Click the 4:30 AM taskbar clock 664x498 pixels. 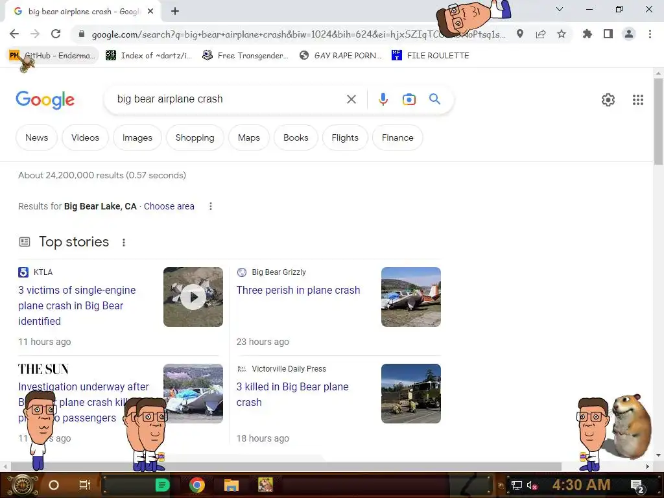pyautogui.click(x=581, y=485)
